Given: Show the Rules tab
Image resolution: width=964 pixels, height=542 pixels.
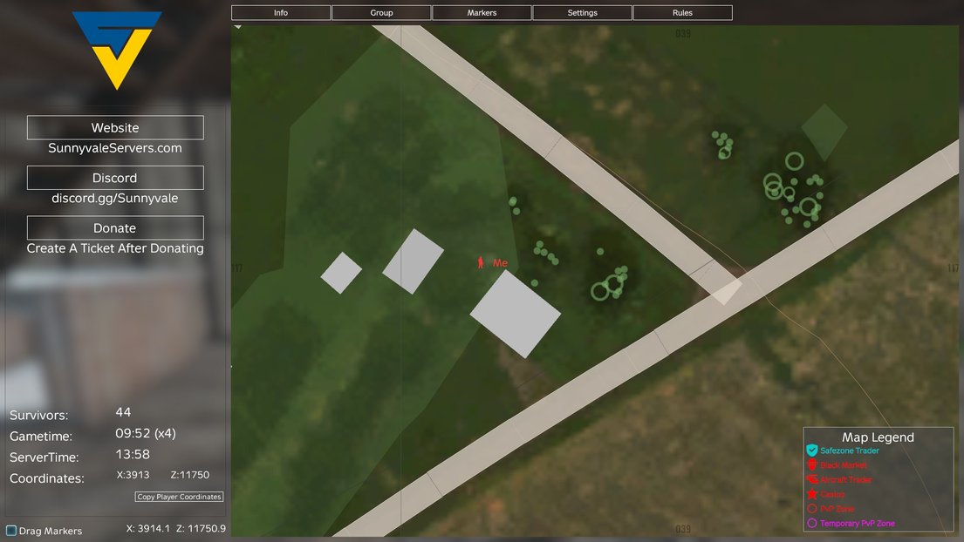Looking at the screenshot, I should [x=682, y=13].
